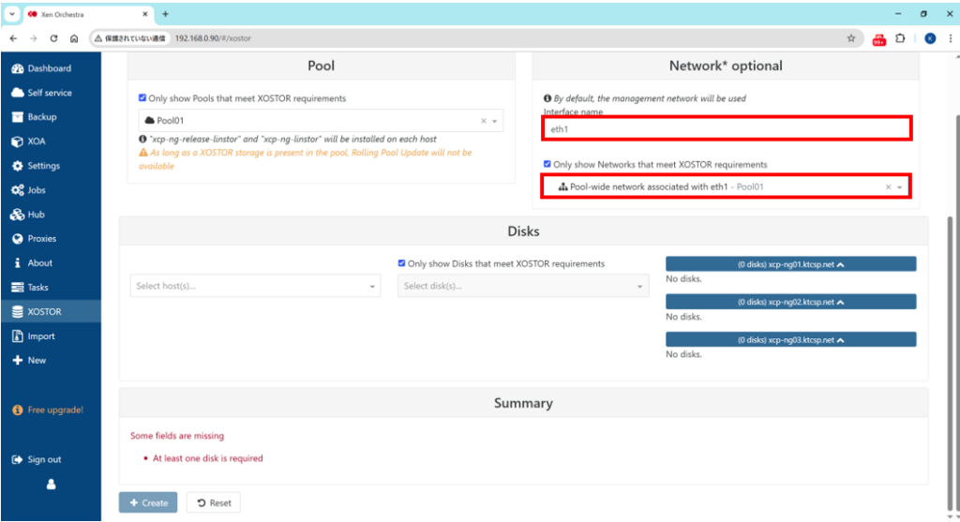
Task: Click the Interface name input field
Action: [x=727, y=128]
